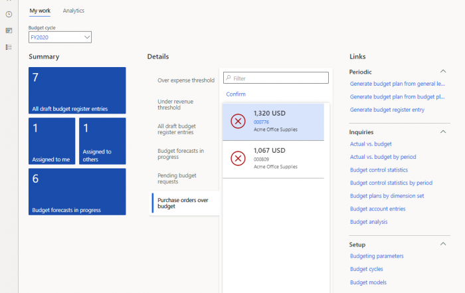Open Budget control statistics by period link
465x293 pixels.
tap(391, 183)
